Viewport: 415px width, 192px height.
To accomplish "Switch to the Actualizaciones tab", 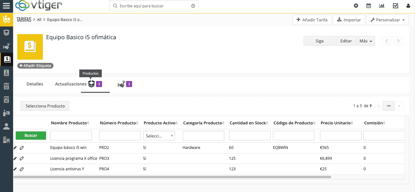I will click(70, 84).
